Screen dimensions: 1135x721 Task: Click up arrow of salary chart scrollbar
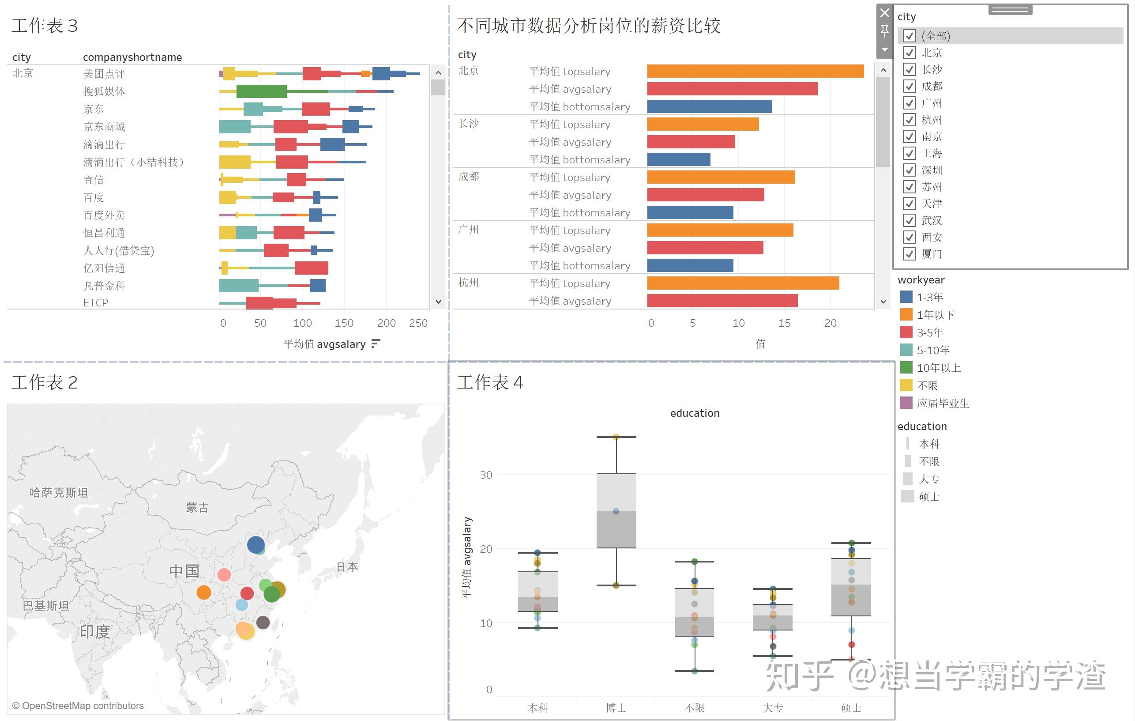pyautogui.click(x=883, y=70)
